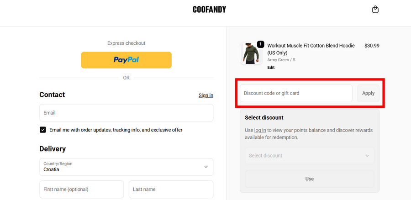Expand the Country/Region dropdown
This screenshot has width=411, height=200.
click(x=126, y=167)
